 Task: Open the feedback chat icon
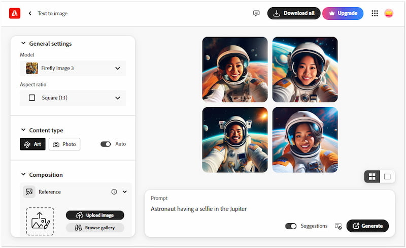[x=256, y=13]
